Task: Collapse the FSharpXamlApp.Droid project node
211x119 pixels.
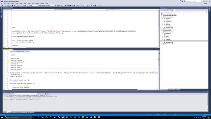Action: click(162, 32)
